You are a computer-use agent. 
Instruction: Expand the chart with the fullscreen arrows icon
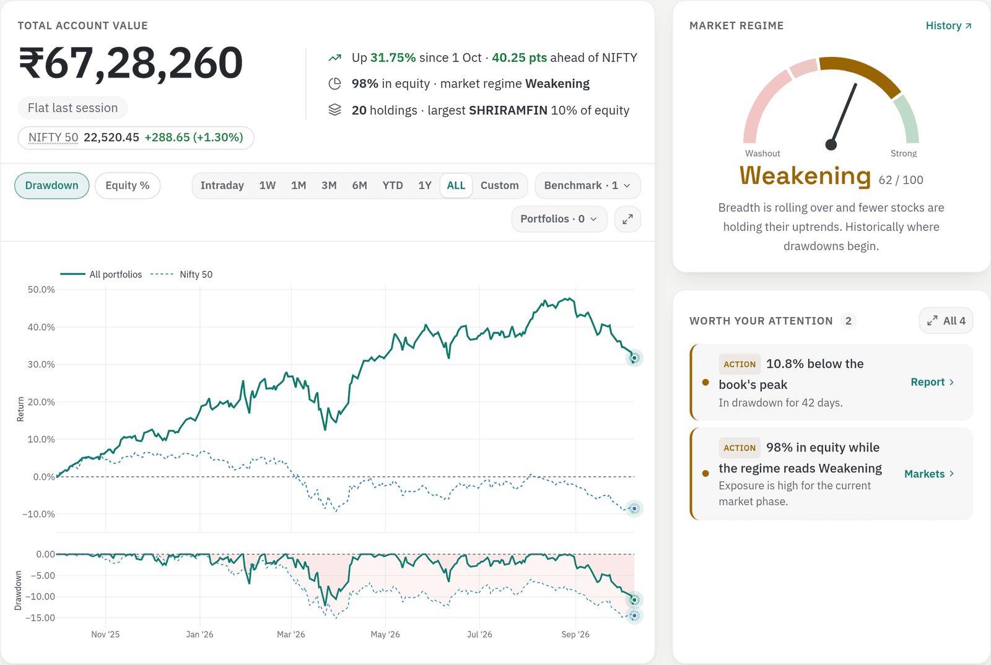click(627, 219)
